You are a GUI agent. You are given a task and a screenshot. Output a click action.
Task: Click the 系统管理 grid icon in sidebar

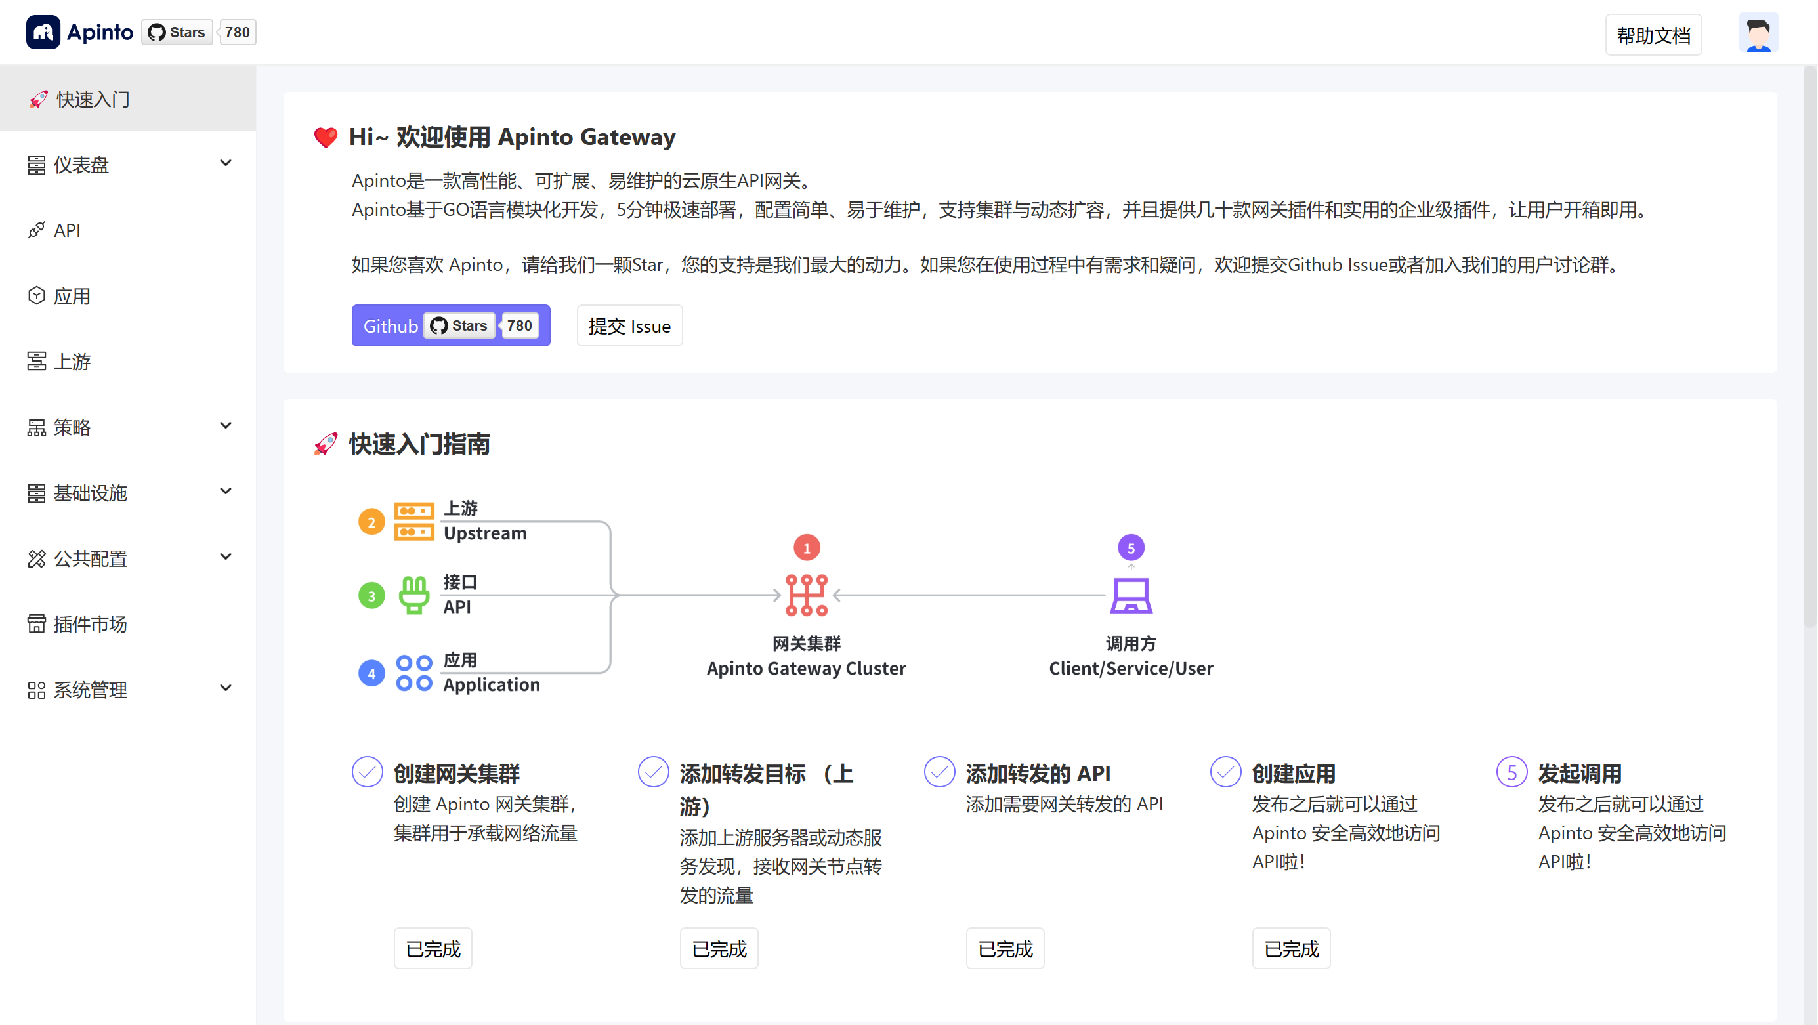click(x=37, y=690)
